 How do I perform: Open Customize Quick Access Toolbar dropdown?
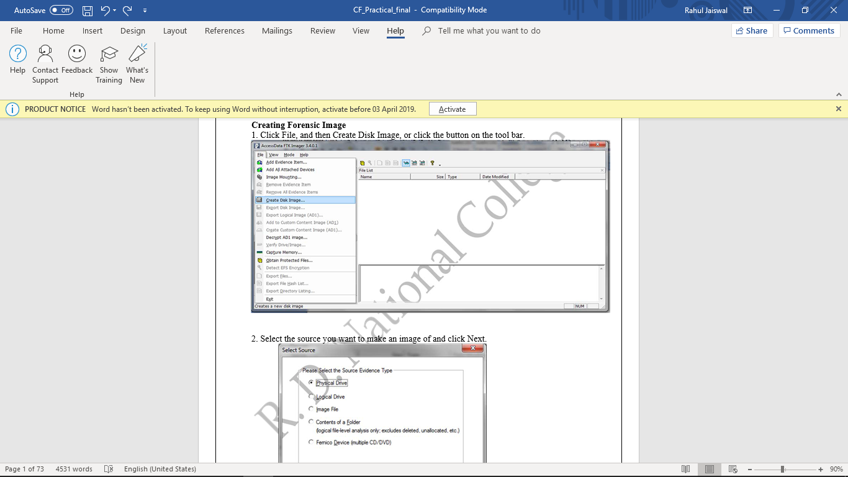145,11
